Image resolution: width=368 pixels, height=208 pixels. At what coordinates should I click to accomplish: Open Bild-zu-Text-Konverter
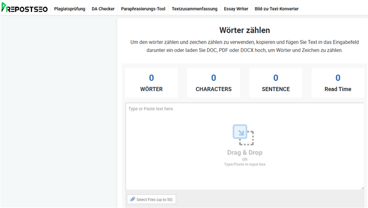[276, 9]
